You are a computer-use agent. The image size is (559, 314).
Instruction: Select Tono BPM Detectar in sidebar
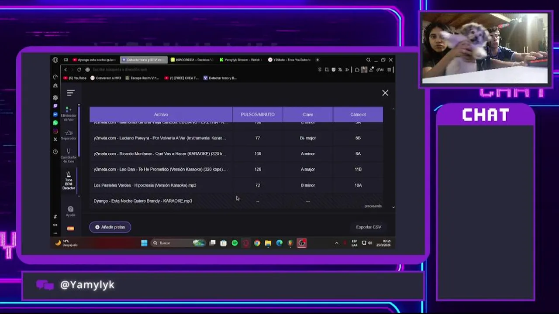pos(69,181)
